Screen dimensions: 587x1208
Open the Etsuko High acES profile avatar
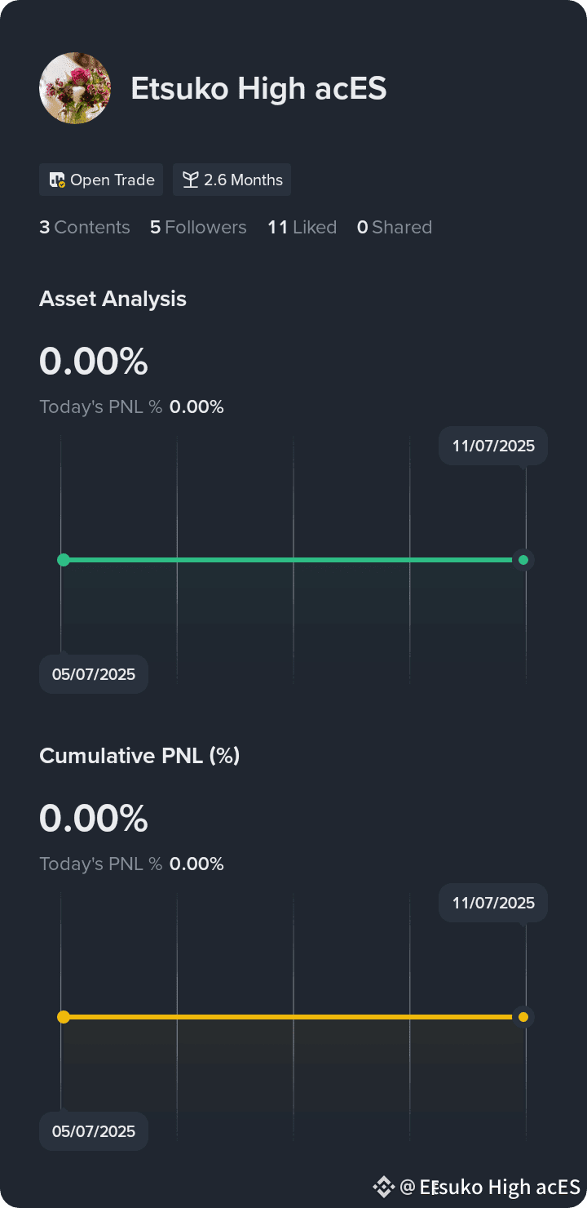click(x=75, y=88)
